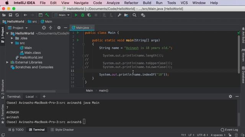Click the green inspection checkmark icon
The height and width of the screenshot is (137, 245).
(x=238, y=33)
